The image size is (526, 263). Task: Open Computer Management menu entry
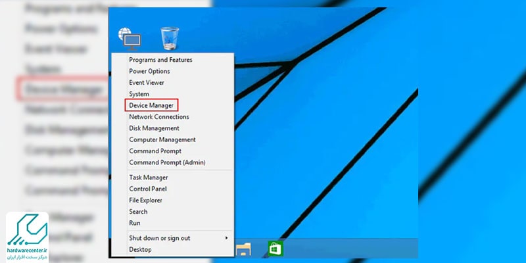click(172, 139)
